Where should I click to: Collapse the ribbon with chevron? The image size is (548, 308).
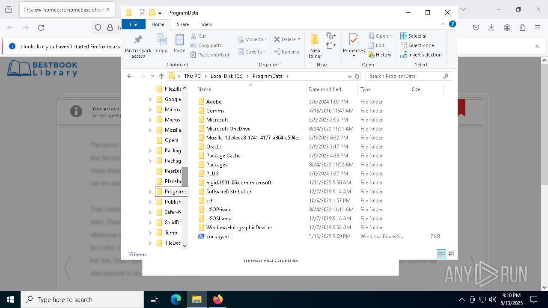tap(443, 24)
